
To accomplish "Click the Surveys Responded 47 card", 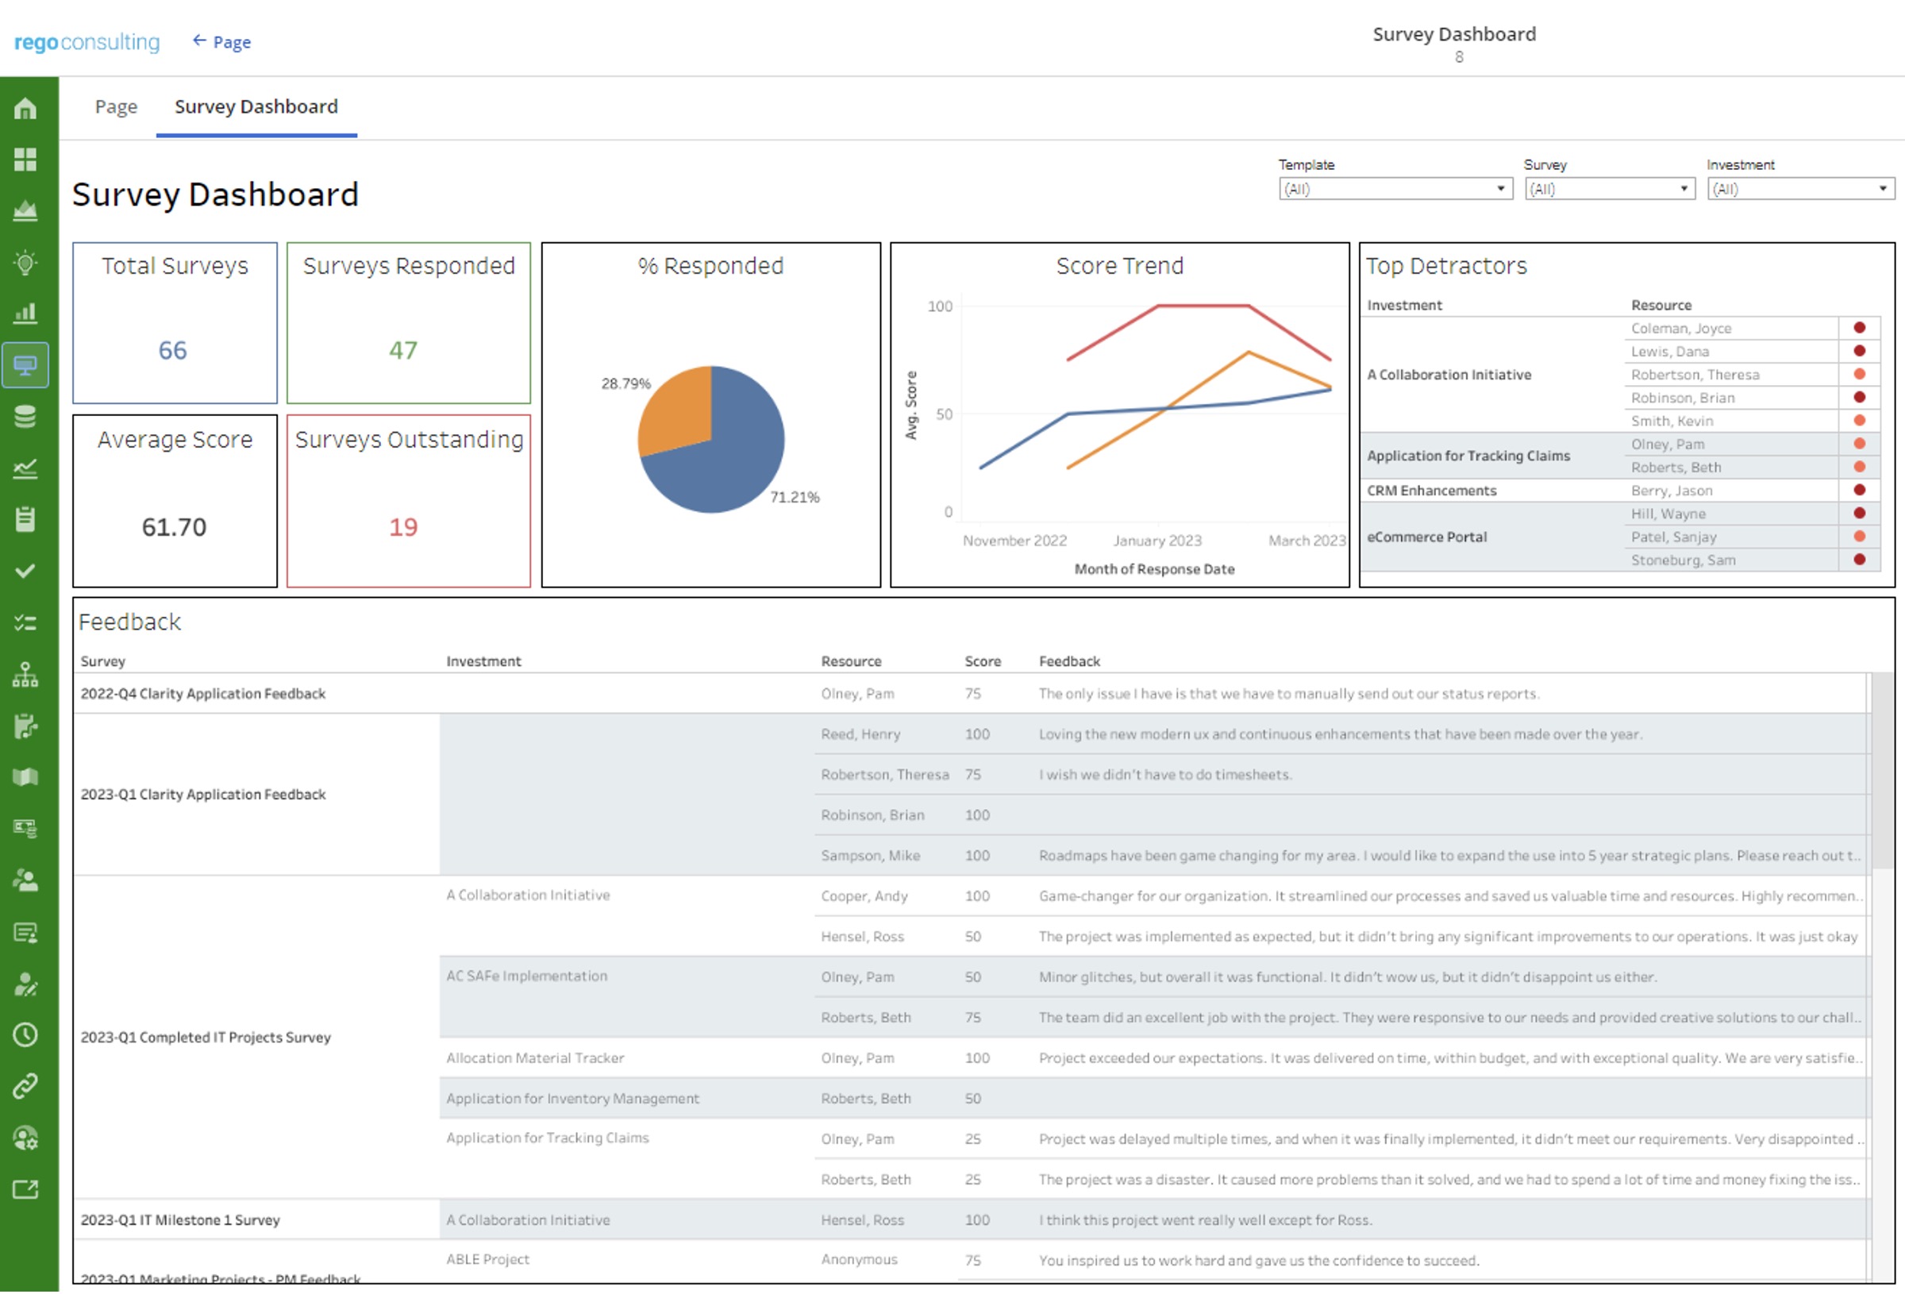I will (409, 323).
